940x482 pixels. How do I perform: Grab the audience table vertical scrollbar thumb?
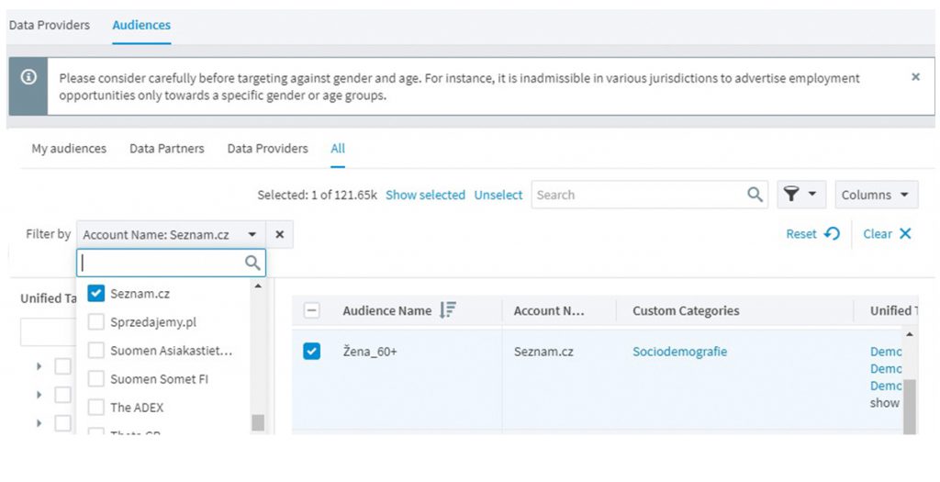pos(910,407)
